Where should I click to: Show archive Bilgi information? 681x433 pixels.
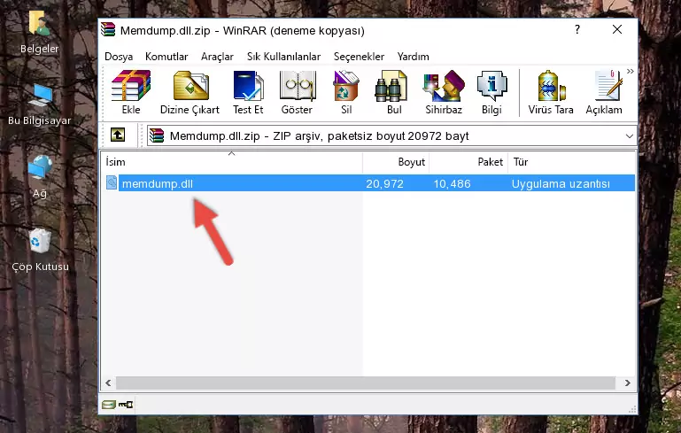click(x=491, y=92)
